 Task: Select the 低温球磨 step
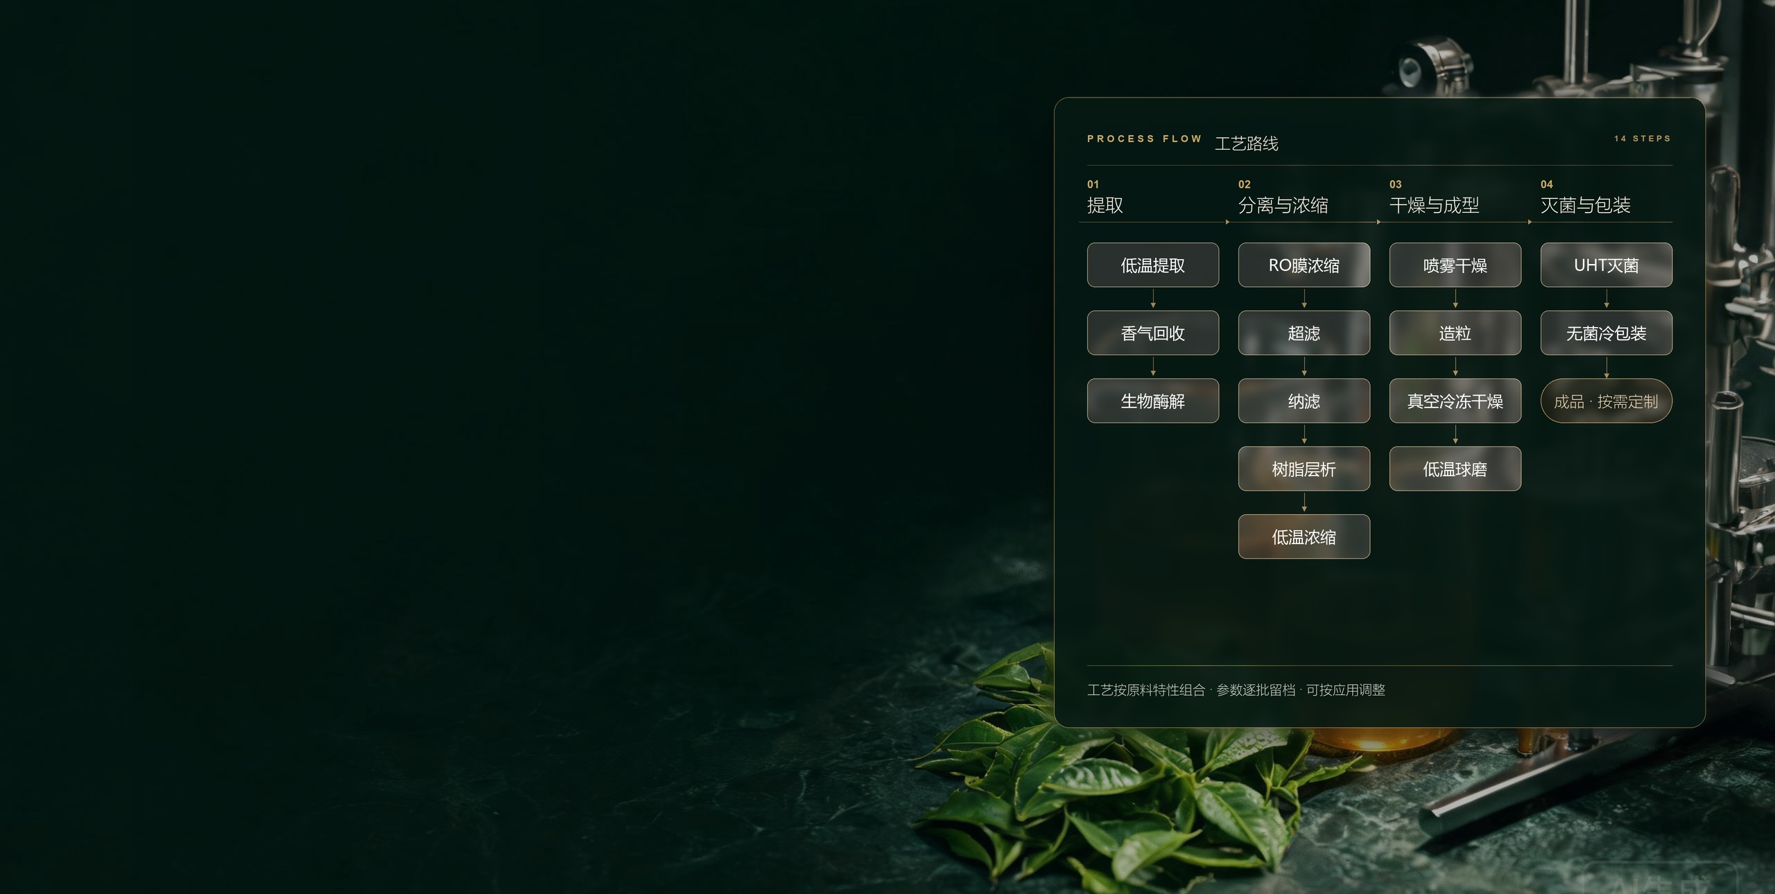pos(1455,468)
